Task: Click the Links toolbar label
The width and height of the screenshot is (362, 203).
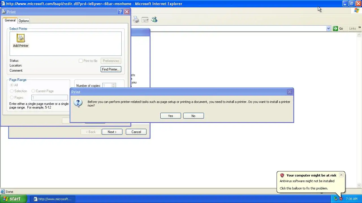Action: 352,28
